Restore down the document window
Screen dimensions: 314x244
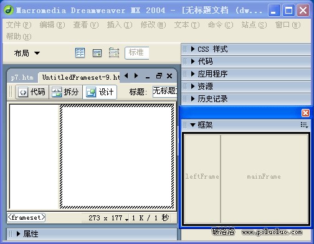point(159,76)
